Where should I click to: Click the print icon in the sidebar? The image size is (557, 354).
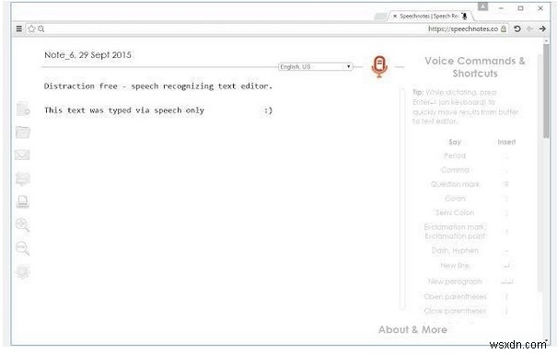(x=23, y=201)
